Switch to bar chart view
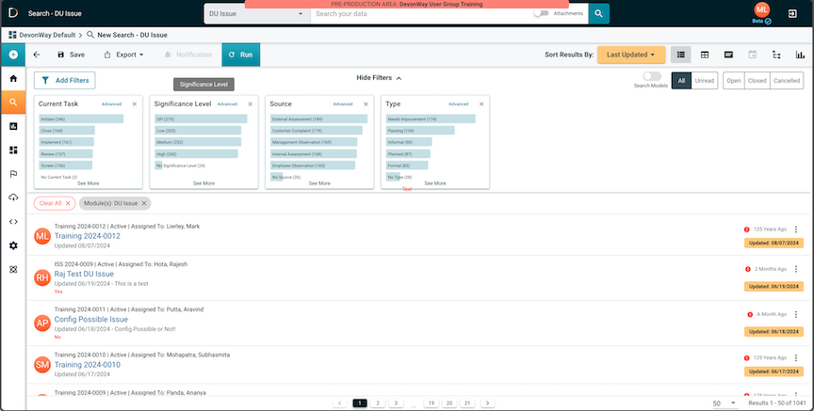Image resolution: width=814 pixels, height=411 pixels. coord(800,55)
